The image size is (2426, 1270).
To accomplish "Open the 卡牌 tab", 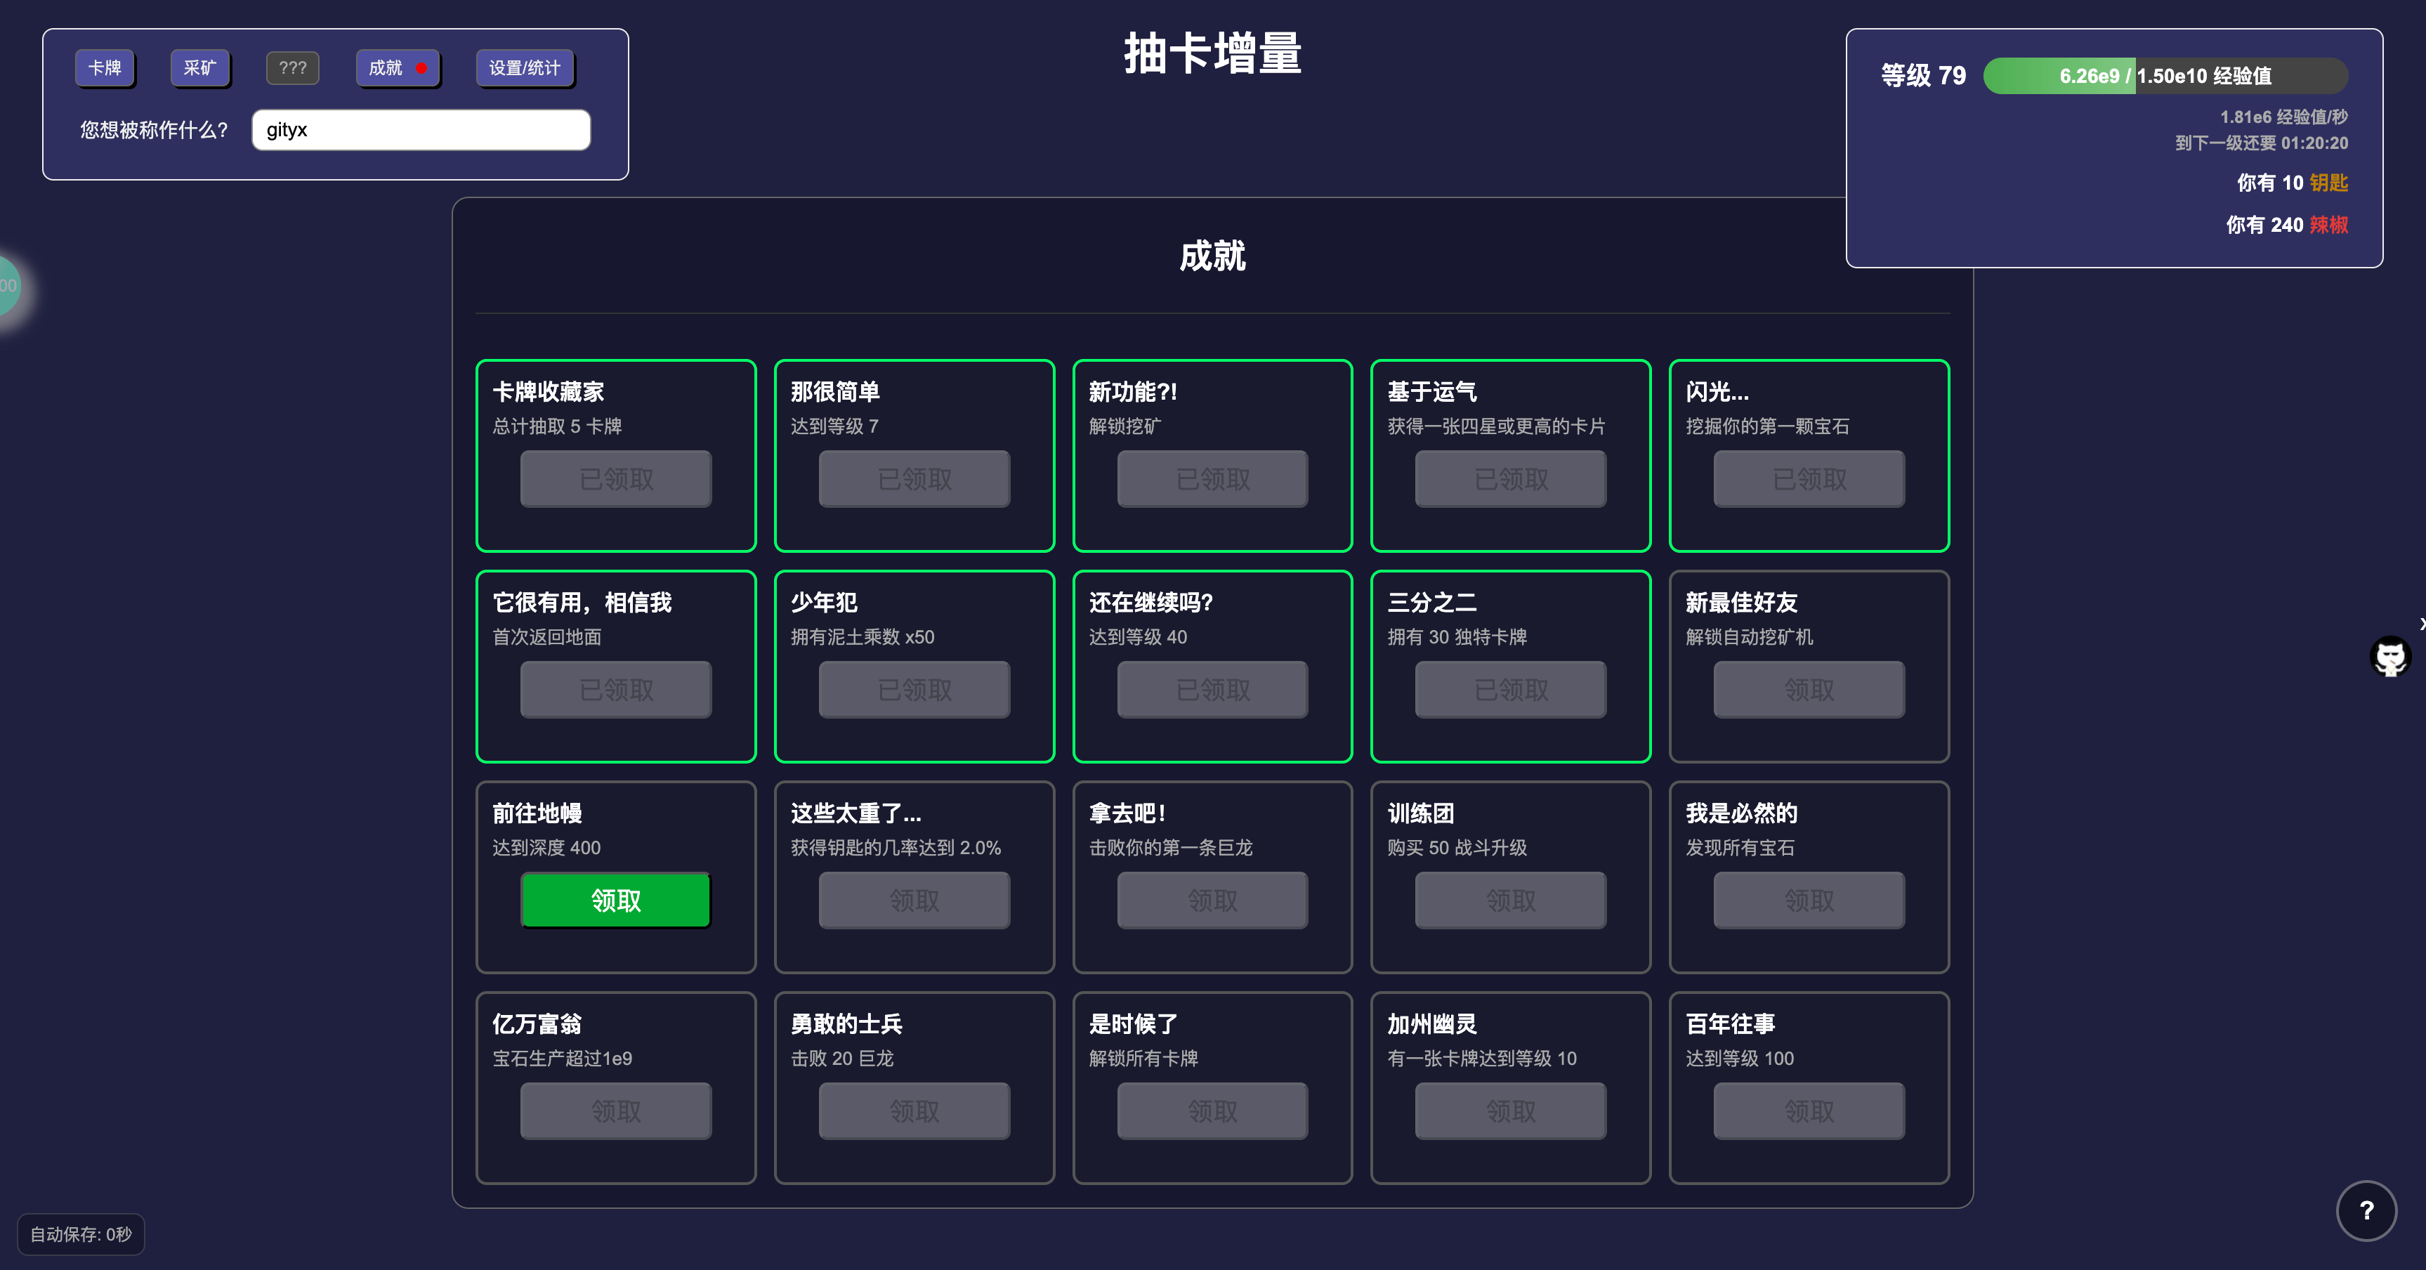I will point(105,68).
